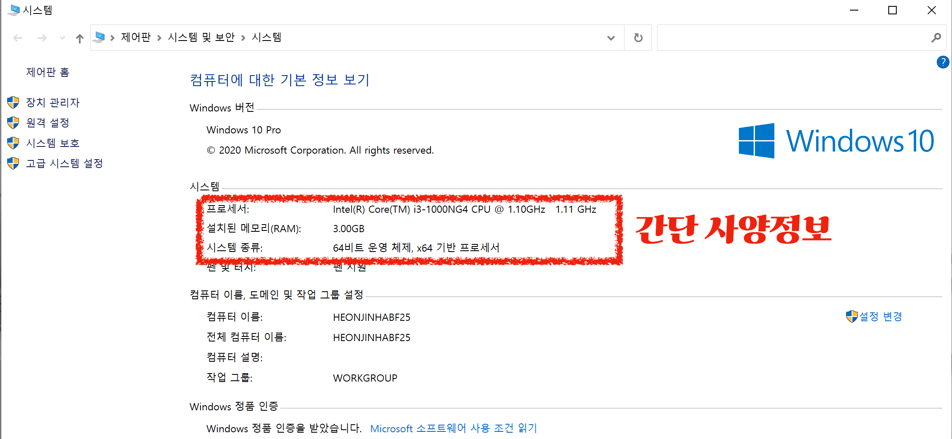Open 원격 설정 link

coord(48,123)
